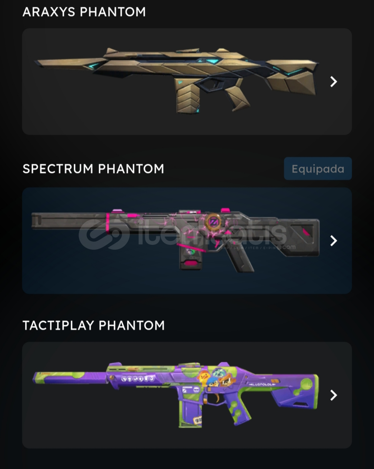Click the gold magazine of Araxys Phantom

click(187, 99)
